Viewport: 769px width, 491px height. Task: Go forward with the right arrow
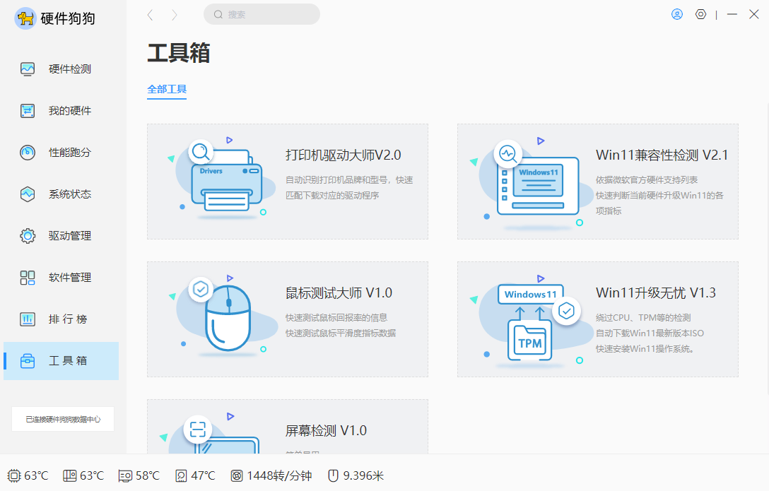pos(175,15)
